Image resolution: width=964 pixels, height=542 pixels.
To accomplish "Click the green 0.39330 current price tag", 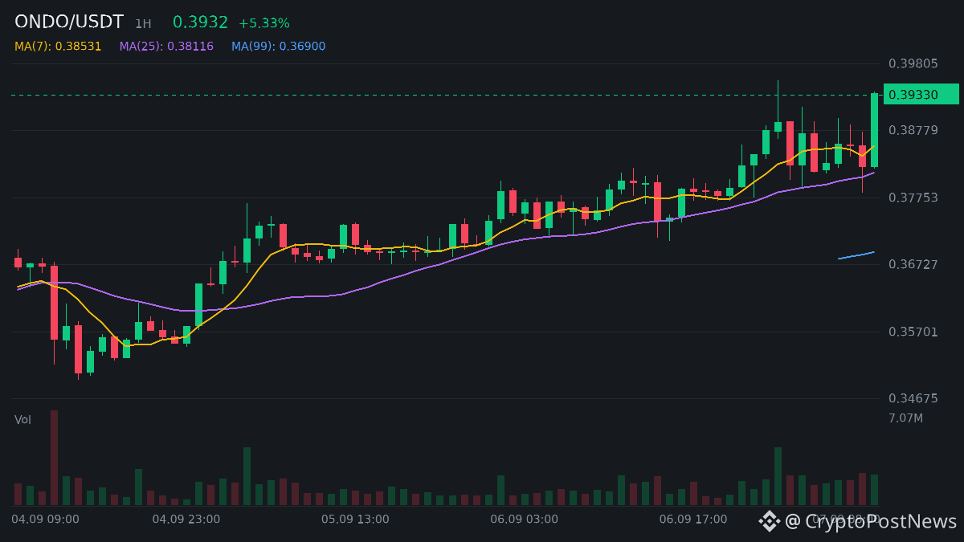I will [921, 95].
